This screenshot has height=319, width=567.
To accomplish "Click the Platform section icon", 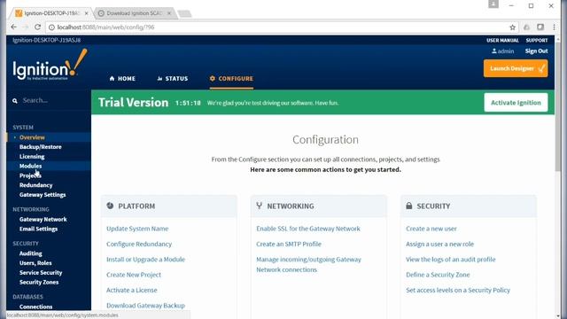I will coord(110,206).
